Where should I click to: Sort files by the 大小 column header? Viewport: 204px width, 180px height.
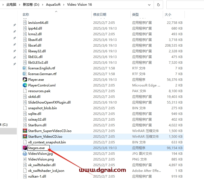[x=168, y=14]
